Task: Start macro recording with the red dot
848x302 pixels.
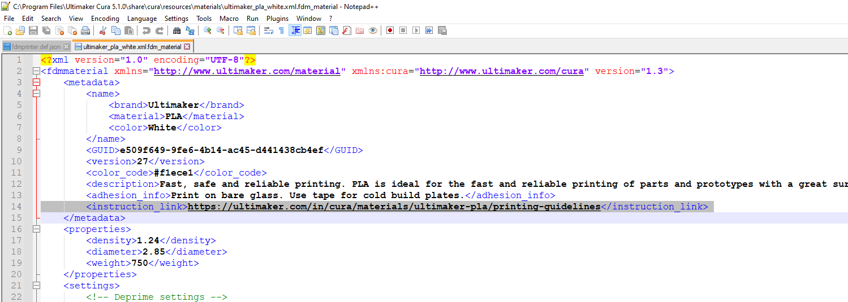Action: (x=390, y=30)
